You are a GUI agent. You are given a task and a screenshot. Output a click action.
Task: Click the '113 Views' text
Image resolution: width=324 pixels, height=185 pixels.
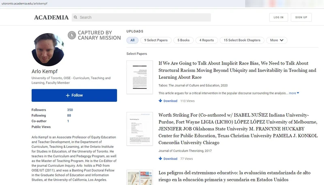[x=188, y=101]
